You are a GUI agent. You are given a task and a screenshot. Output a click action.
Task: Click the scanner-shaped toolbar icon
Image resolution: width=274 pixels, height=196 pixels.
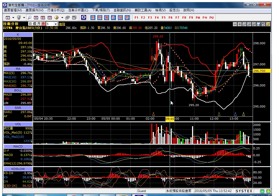[67, 17]
